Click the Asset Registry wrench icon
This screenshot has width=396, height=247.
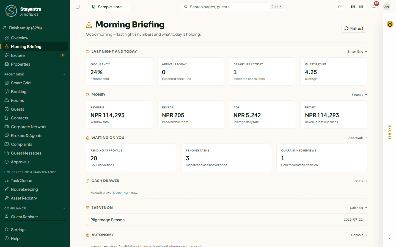point(7,198)
